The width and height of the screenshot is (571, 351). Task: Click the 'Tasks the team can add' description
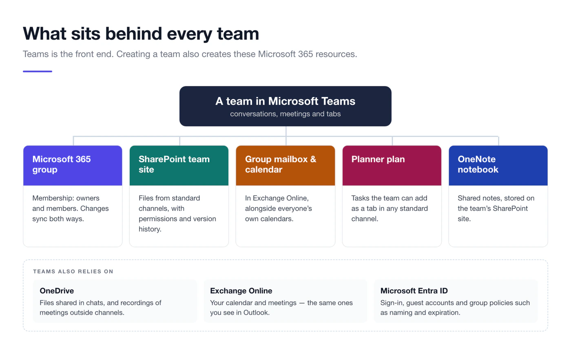[390, 208]
